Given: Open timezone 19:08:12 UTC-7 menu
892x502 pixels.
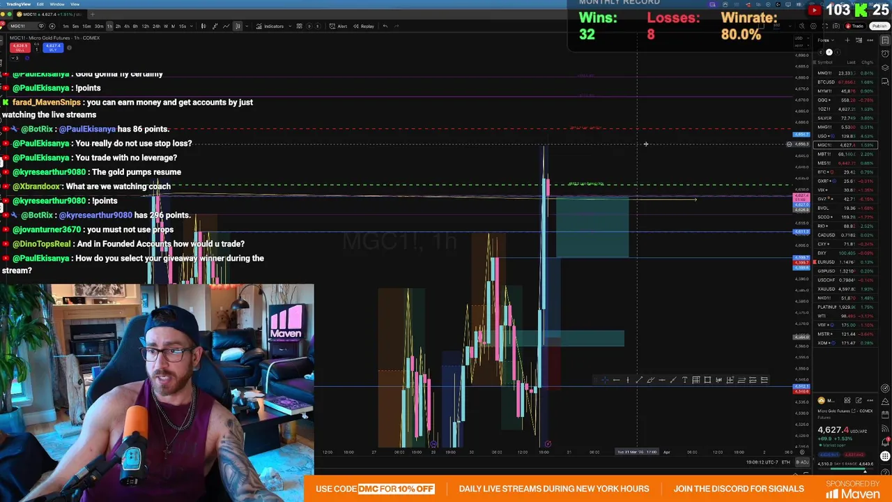Looking at the screenshot, I should click(762, 462).
